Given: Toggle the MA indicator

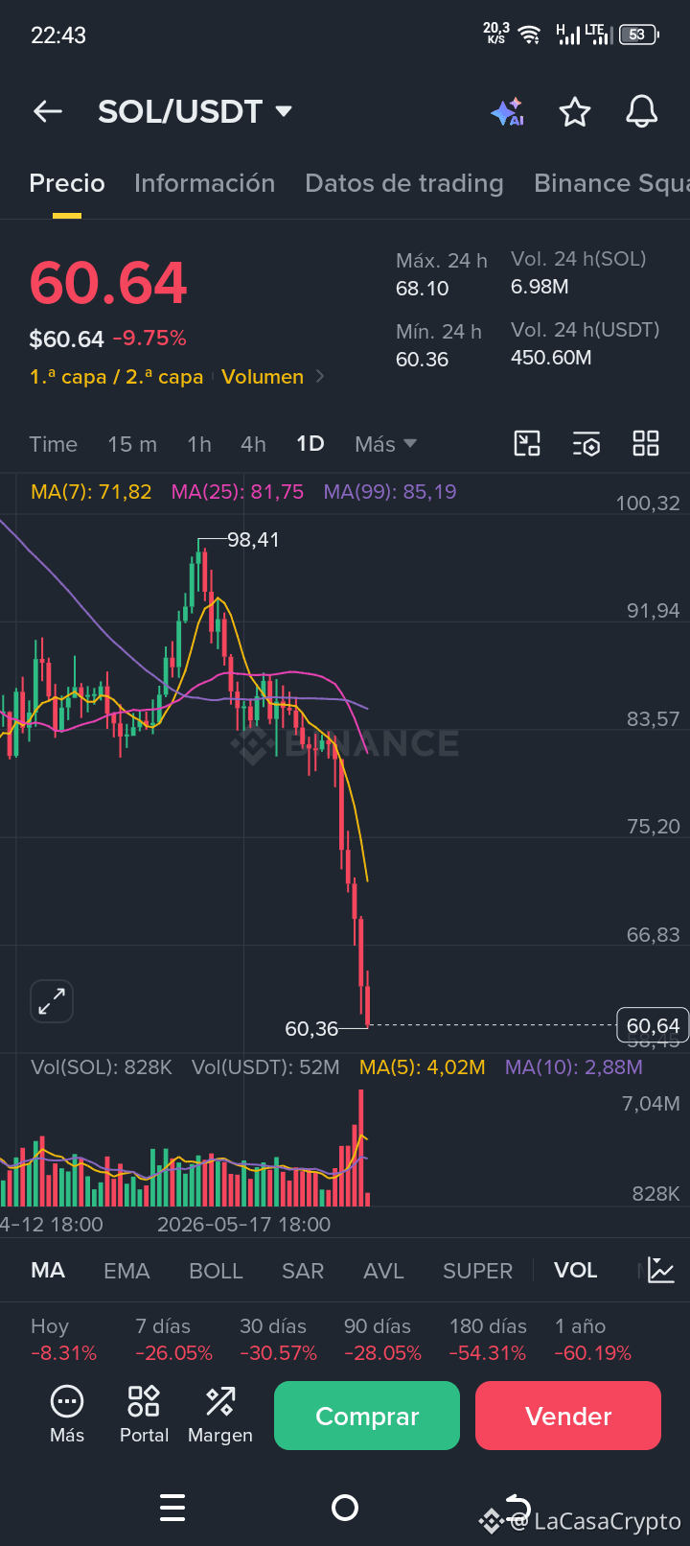Looking at the screenshot, I should 48,1271.
